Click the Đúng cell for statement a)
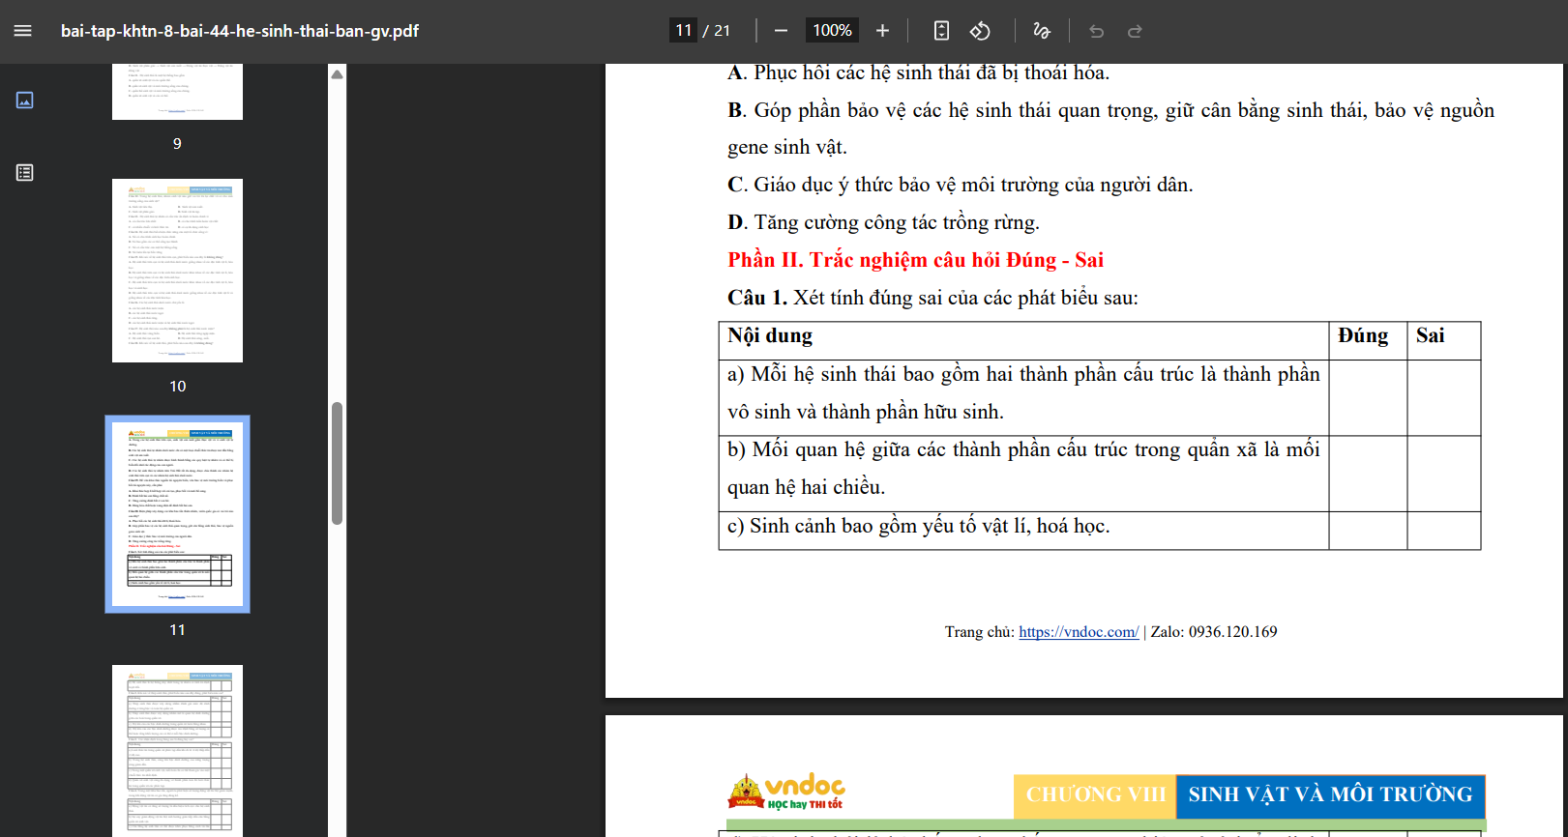The image size is (1568, 837). 1368,398
